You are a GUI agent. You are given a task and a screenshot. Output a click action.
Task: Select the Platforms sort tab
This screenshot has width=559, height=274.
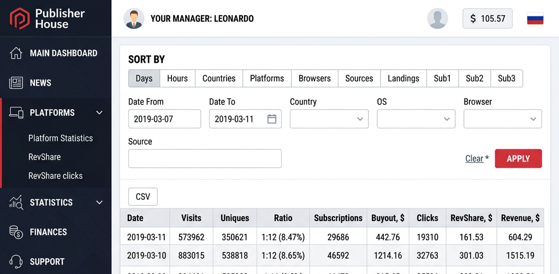coord(267,79)
